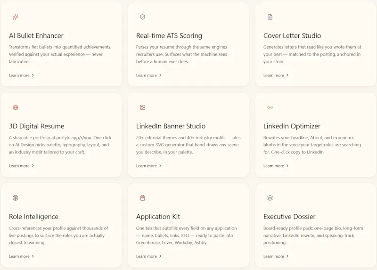Image resolution: width=377 pixels, height=270 pixels.
Task: Select the Application Kit heading
Action: click(158, 217)
